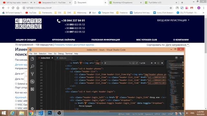This screenshot has height=116, width=207.
Task: Open Photoshop from the taskbar
Action: pos(50,113)
